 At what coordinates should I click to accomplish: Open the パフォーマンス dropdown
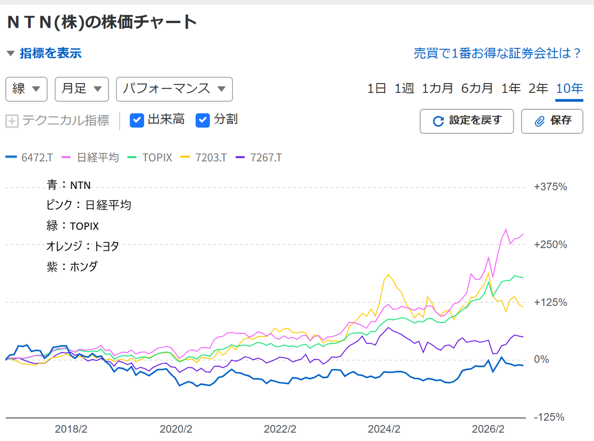point(174,89)
